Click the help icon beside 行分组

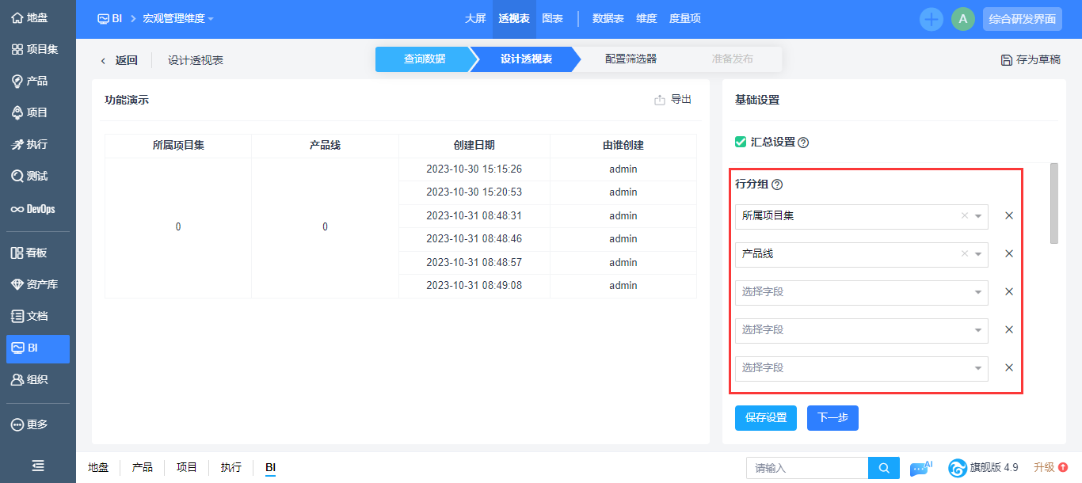[777, 184]
